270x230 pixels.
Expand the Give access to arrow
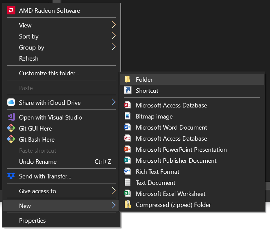coord(113,190)
